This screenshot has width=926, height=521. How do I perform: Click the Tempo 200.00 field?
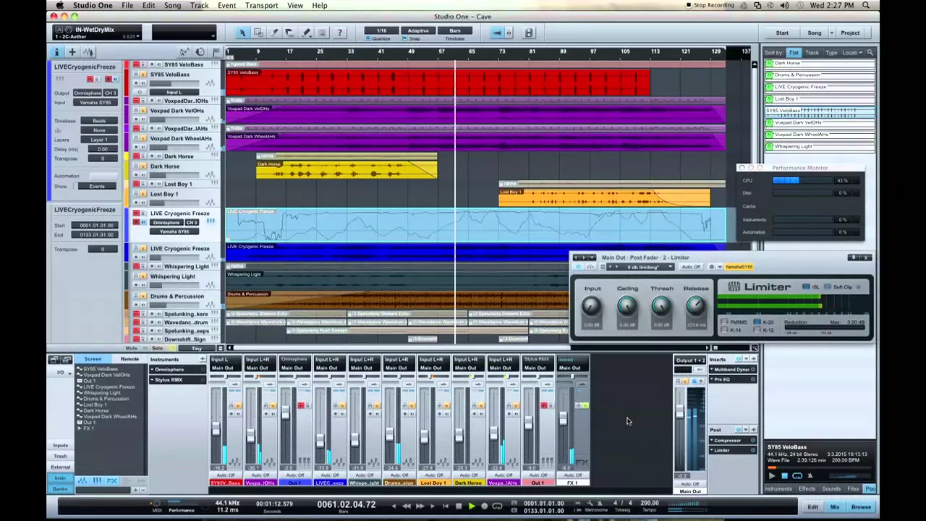tap(649, 503)
